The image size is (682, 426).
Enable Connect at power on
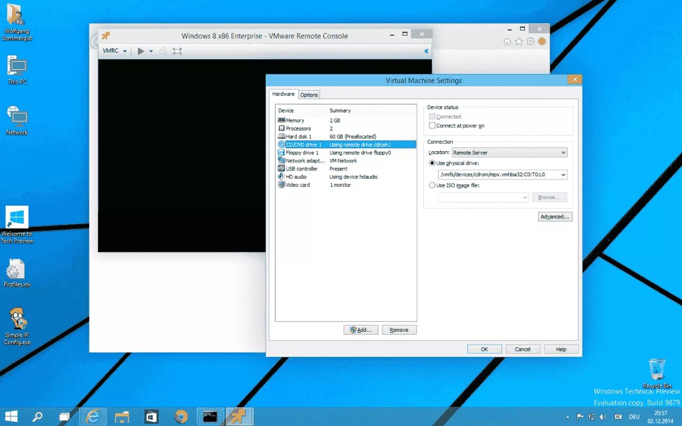(x=432, y=126)
